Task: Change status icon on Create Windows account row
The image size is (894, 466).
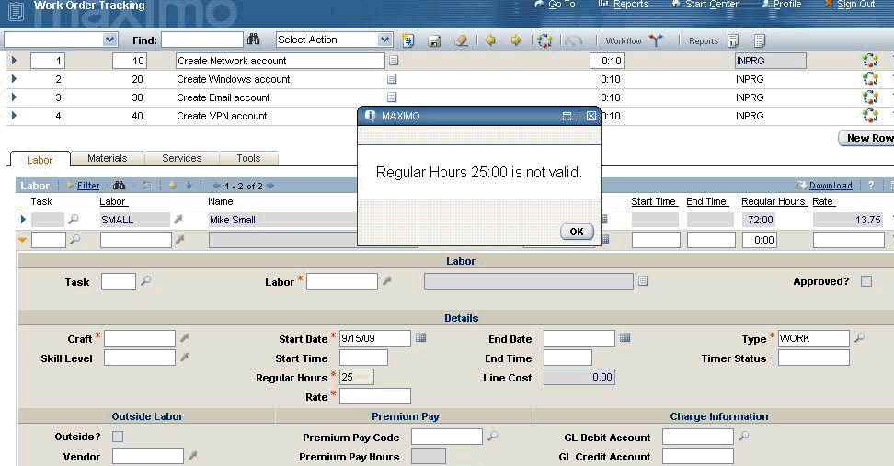Action: click(x=870, y=79)
